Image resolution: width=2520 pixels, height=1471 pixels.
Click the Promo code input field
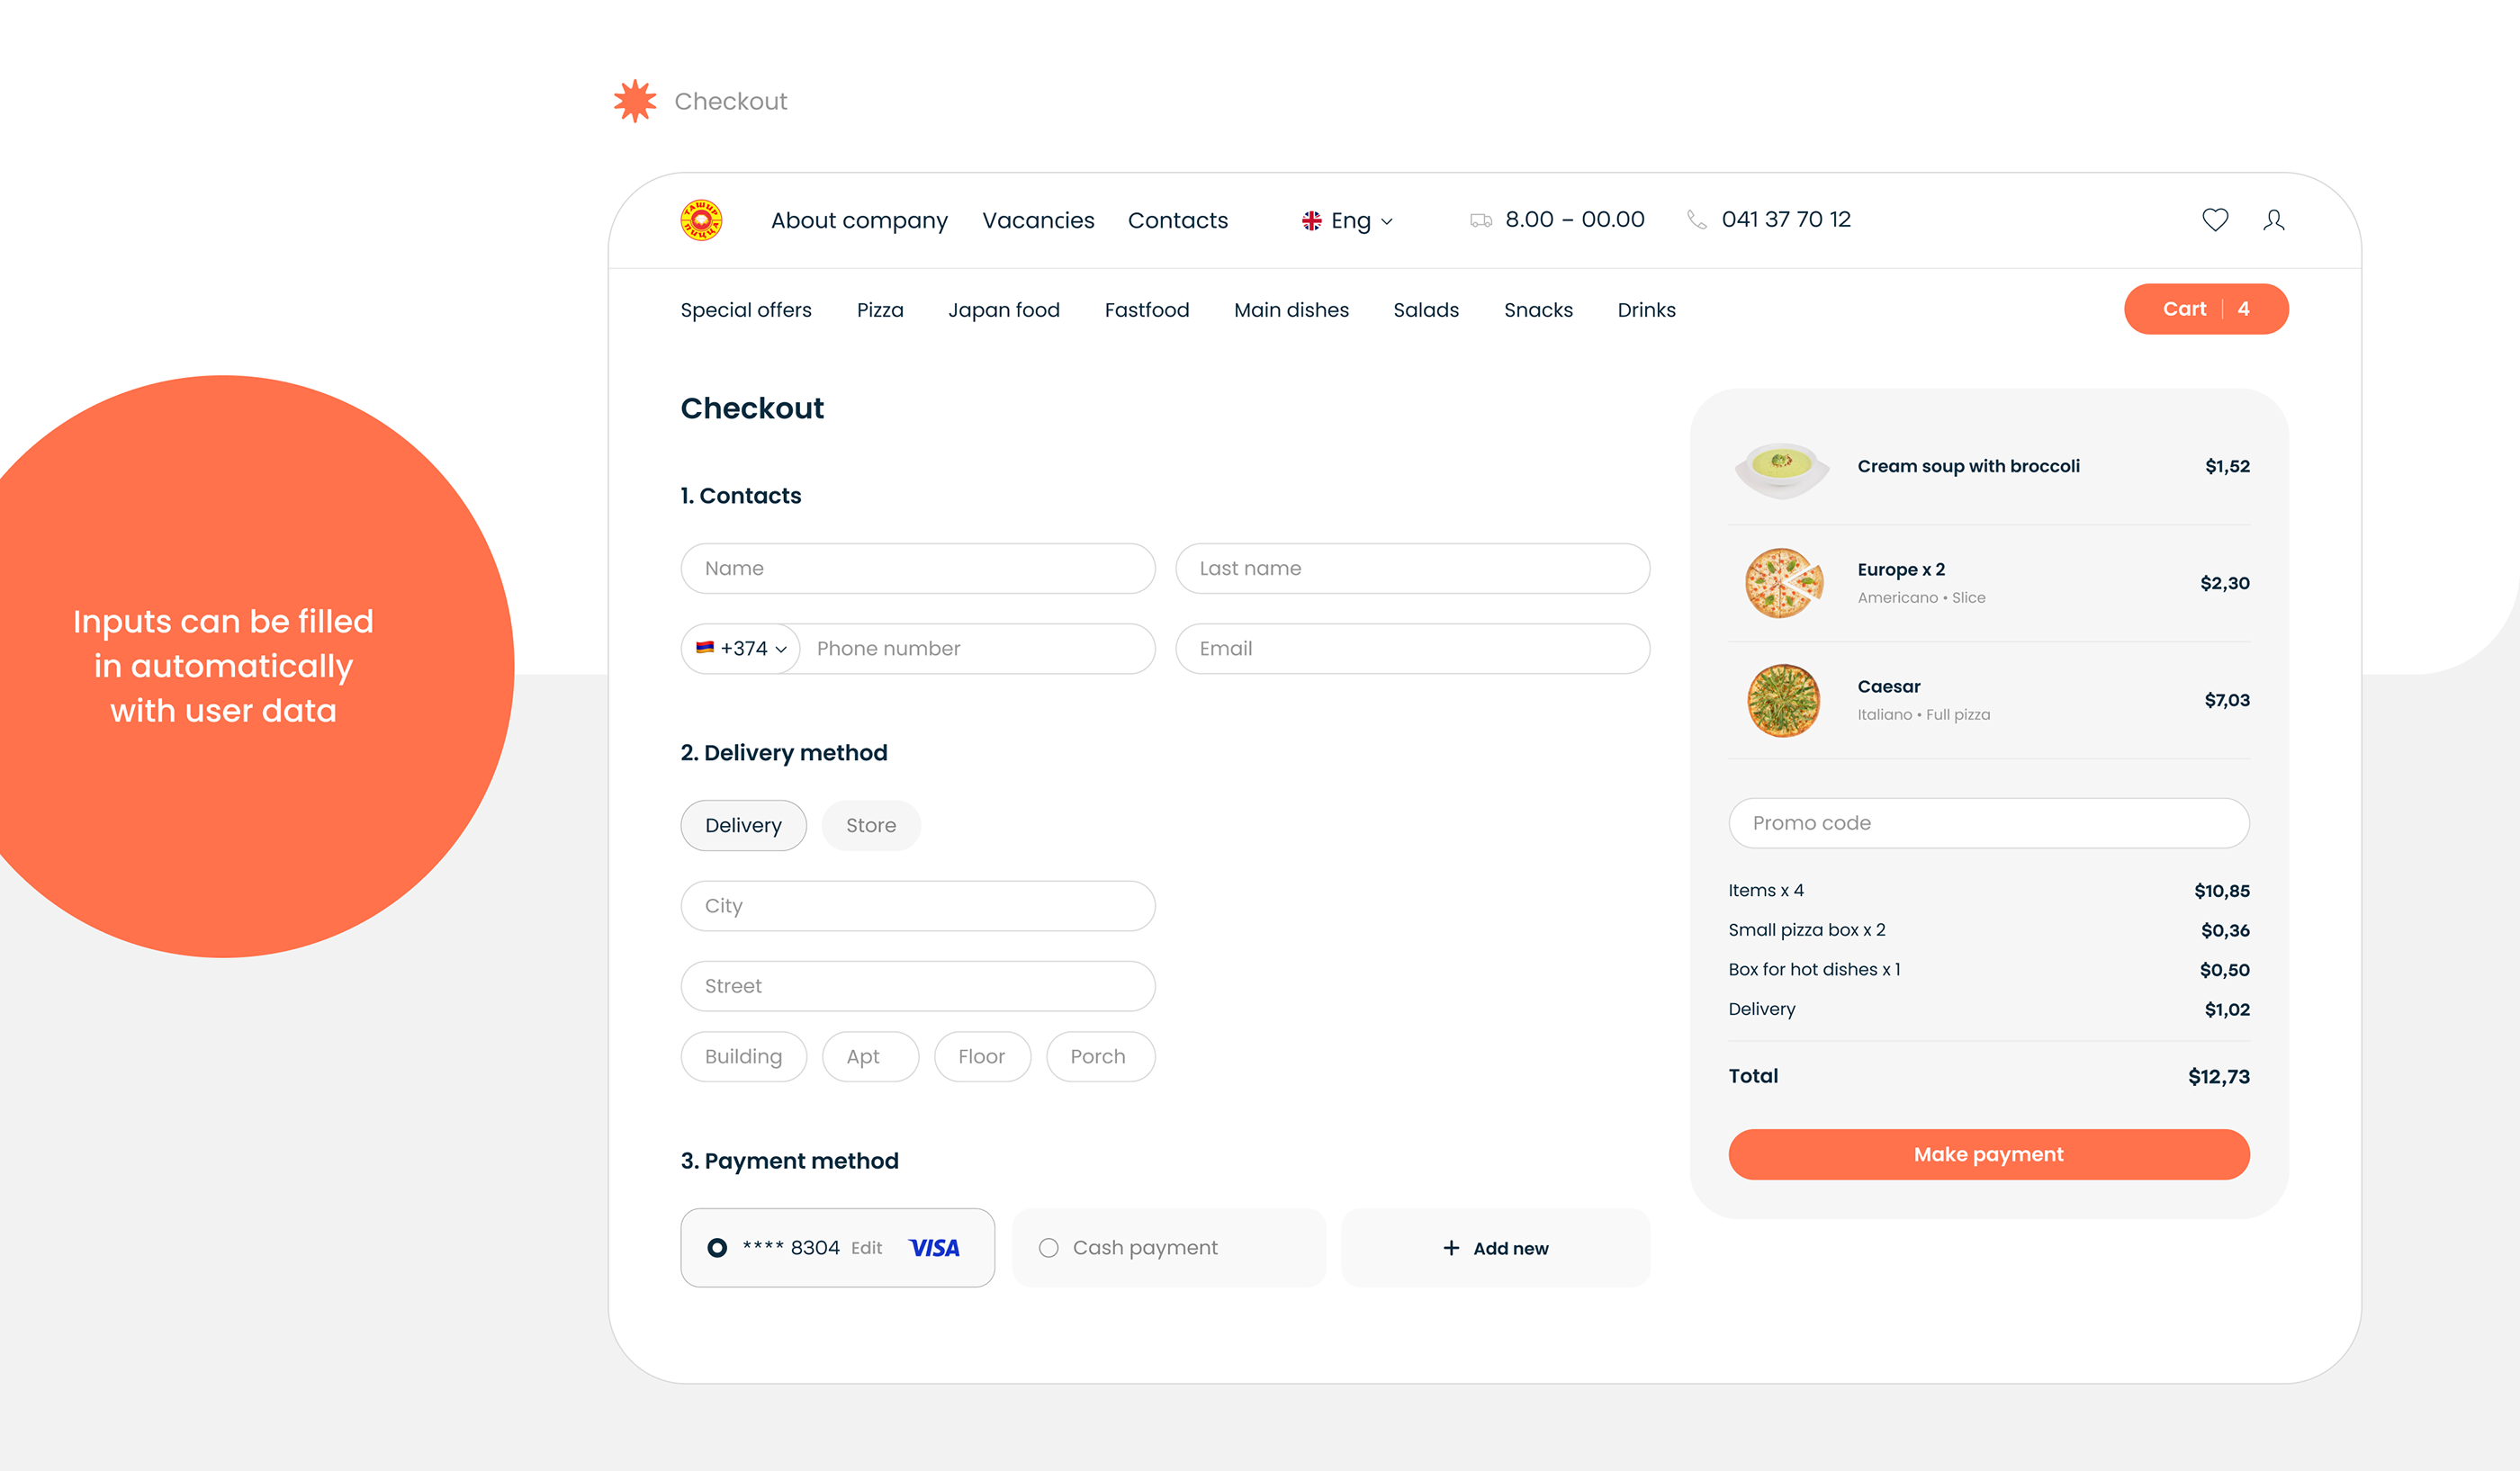coord(1988,822)
